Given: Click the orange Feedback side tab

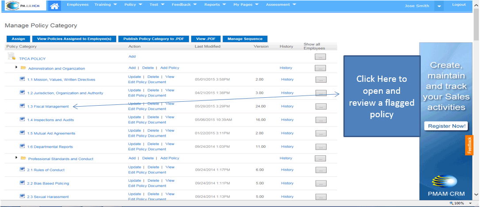Looking at the screenshot, I should [x=469, y=146].
